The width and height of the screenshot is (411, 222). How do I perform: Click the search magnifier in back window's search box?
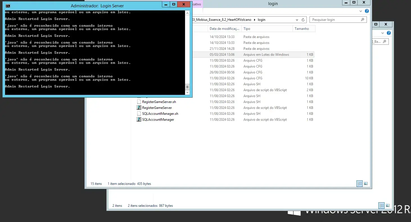click(385, 41)
